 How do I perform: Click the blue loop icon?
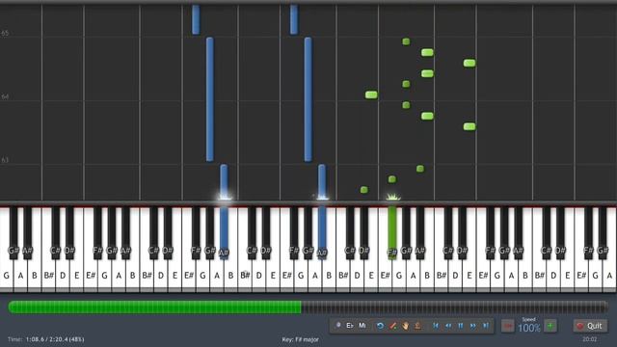tap(380, 326)
